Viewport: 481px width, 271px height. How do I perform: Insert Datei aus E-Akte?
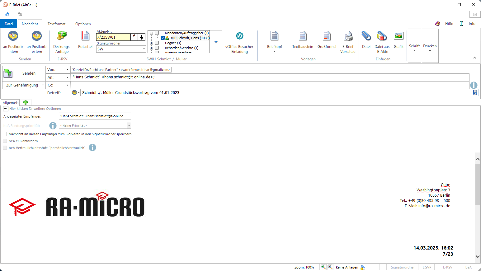click(382, 42)
